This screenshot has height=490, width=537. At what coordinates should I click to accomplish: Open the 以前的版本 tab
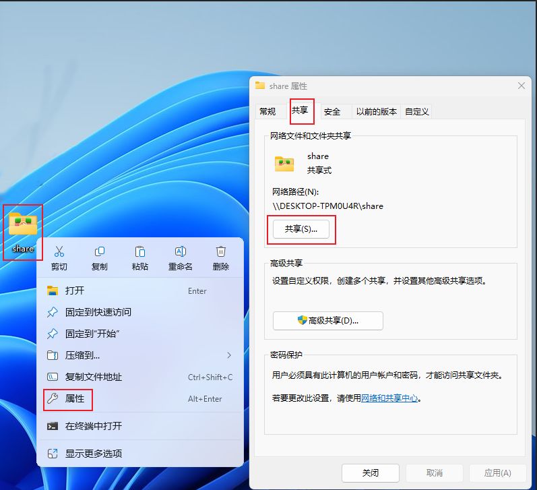coord(377,112)
